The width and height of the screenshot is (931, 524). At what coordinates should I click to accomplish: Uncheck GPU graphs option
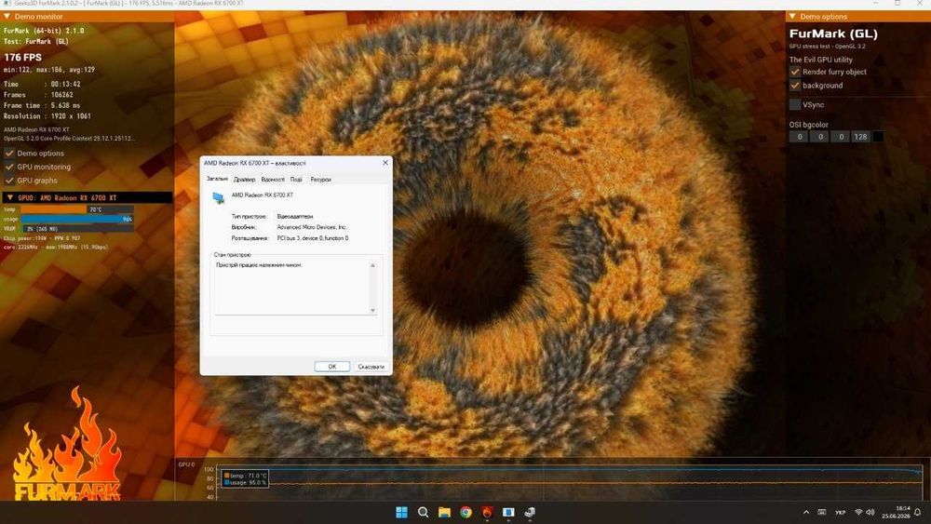(9, 181)
